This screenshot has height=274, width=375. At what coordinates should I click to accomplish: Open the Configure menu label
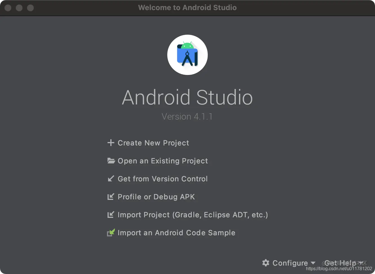[290, 263]
